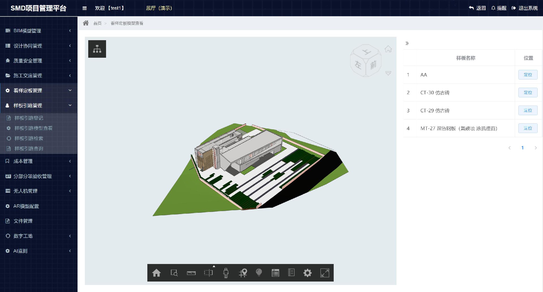This screenshot has width=543, height=292.
Task: Activate the section box tool
Action: pyautogui.click(x=208, y=273)
